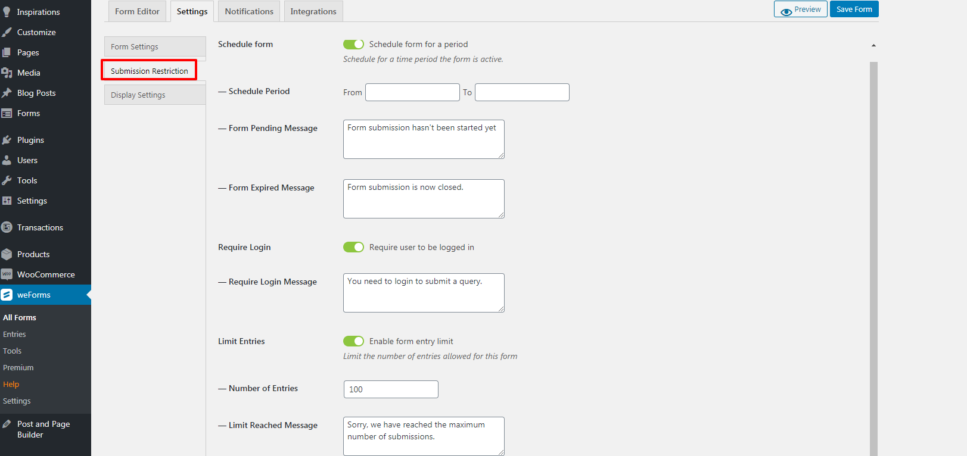Open Media via its sidebar icon
Screen dimensions: 967x456
pos(7,73)
